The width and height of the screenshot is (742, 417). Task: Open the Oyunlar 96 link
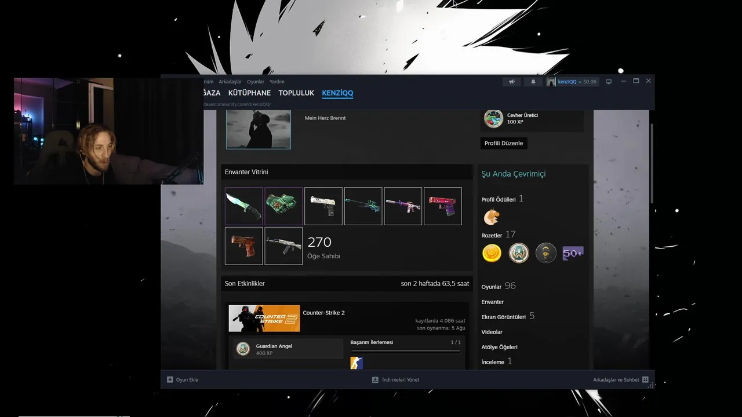499,286
